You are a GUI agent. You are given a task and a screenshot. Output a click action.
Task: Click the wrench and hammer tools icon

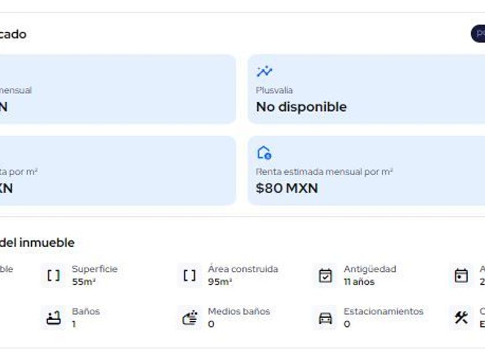461,318
